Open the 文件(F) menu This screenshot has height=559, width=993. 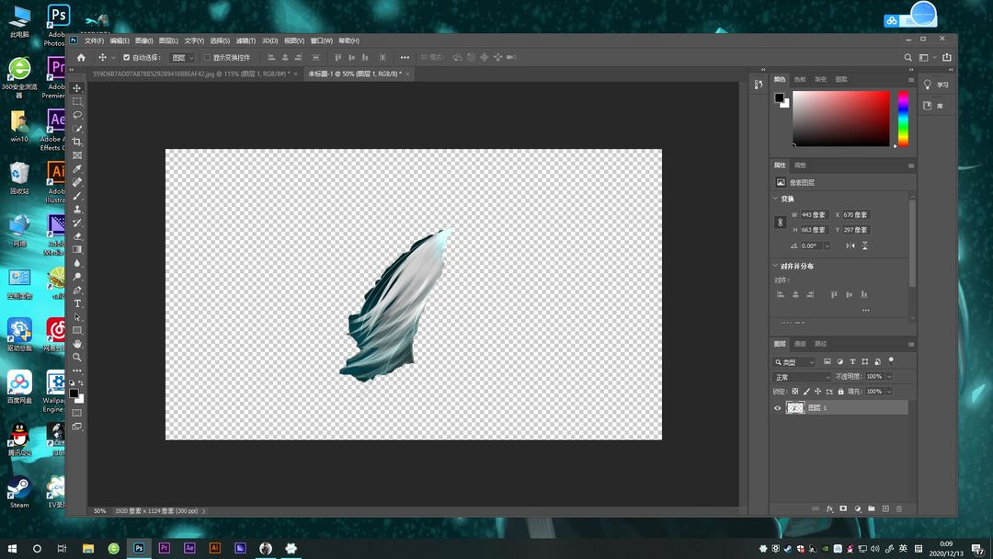[x=94, y=40]
